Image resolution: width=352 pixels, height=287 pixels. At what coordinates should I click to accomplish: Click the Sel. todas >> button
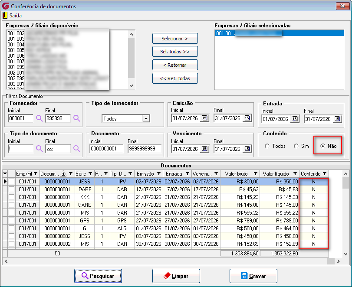click(x=175, y=52)
